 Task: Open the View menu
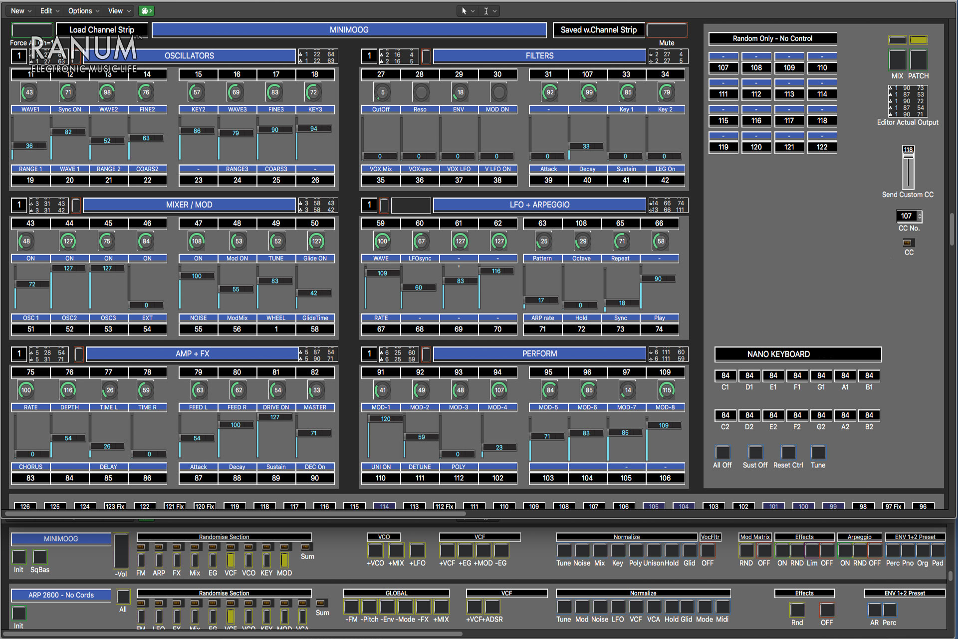pyautogui.click(x=119, y=10)
